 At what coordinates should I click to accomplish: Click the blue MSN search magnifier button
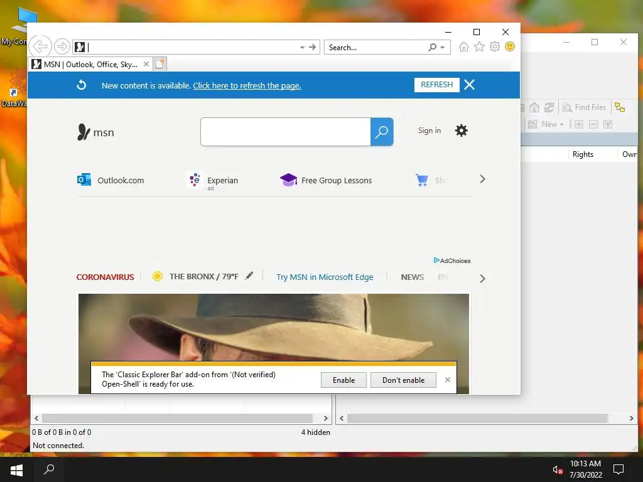(x=382, y=132)
